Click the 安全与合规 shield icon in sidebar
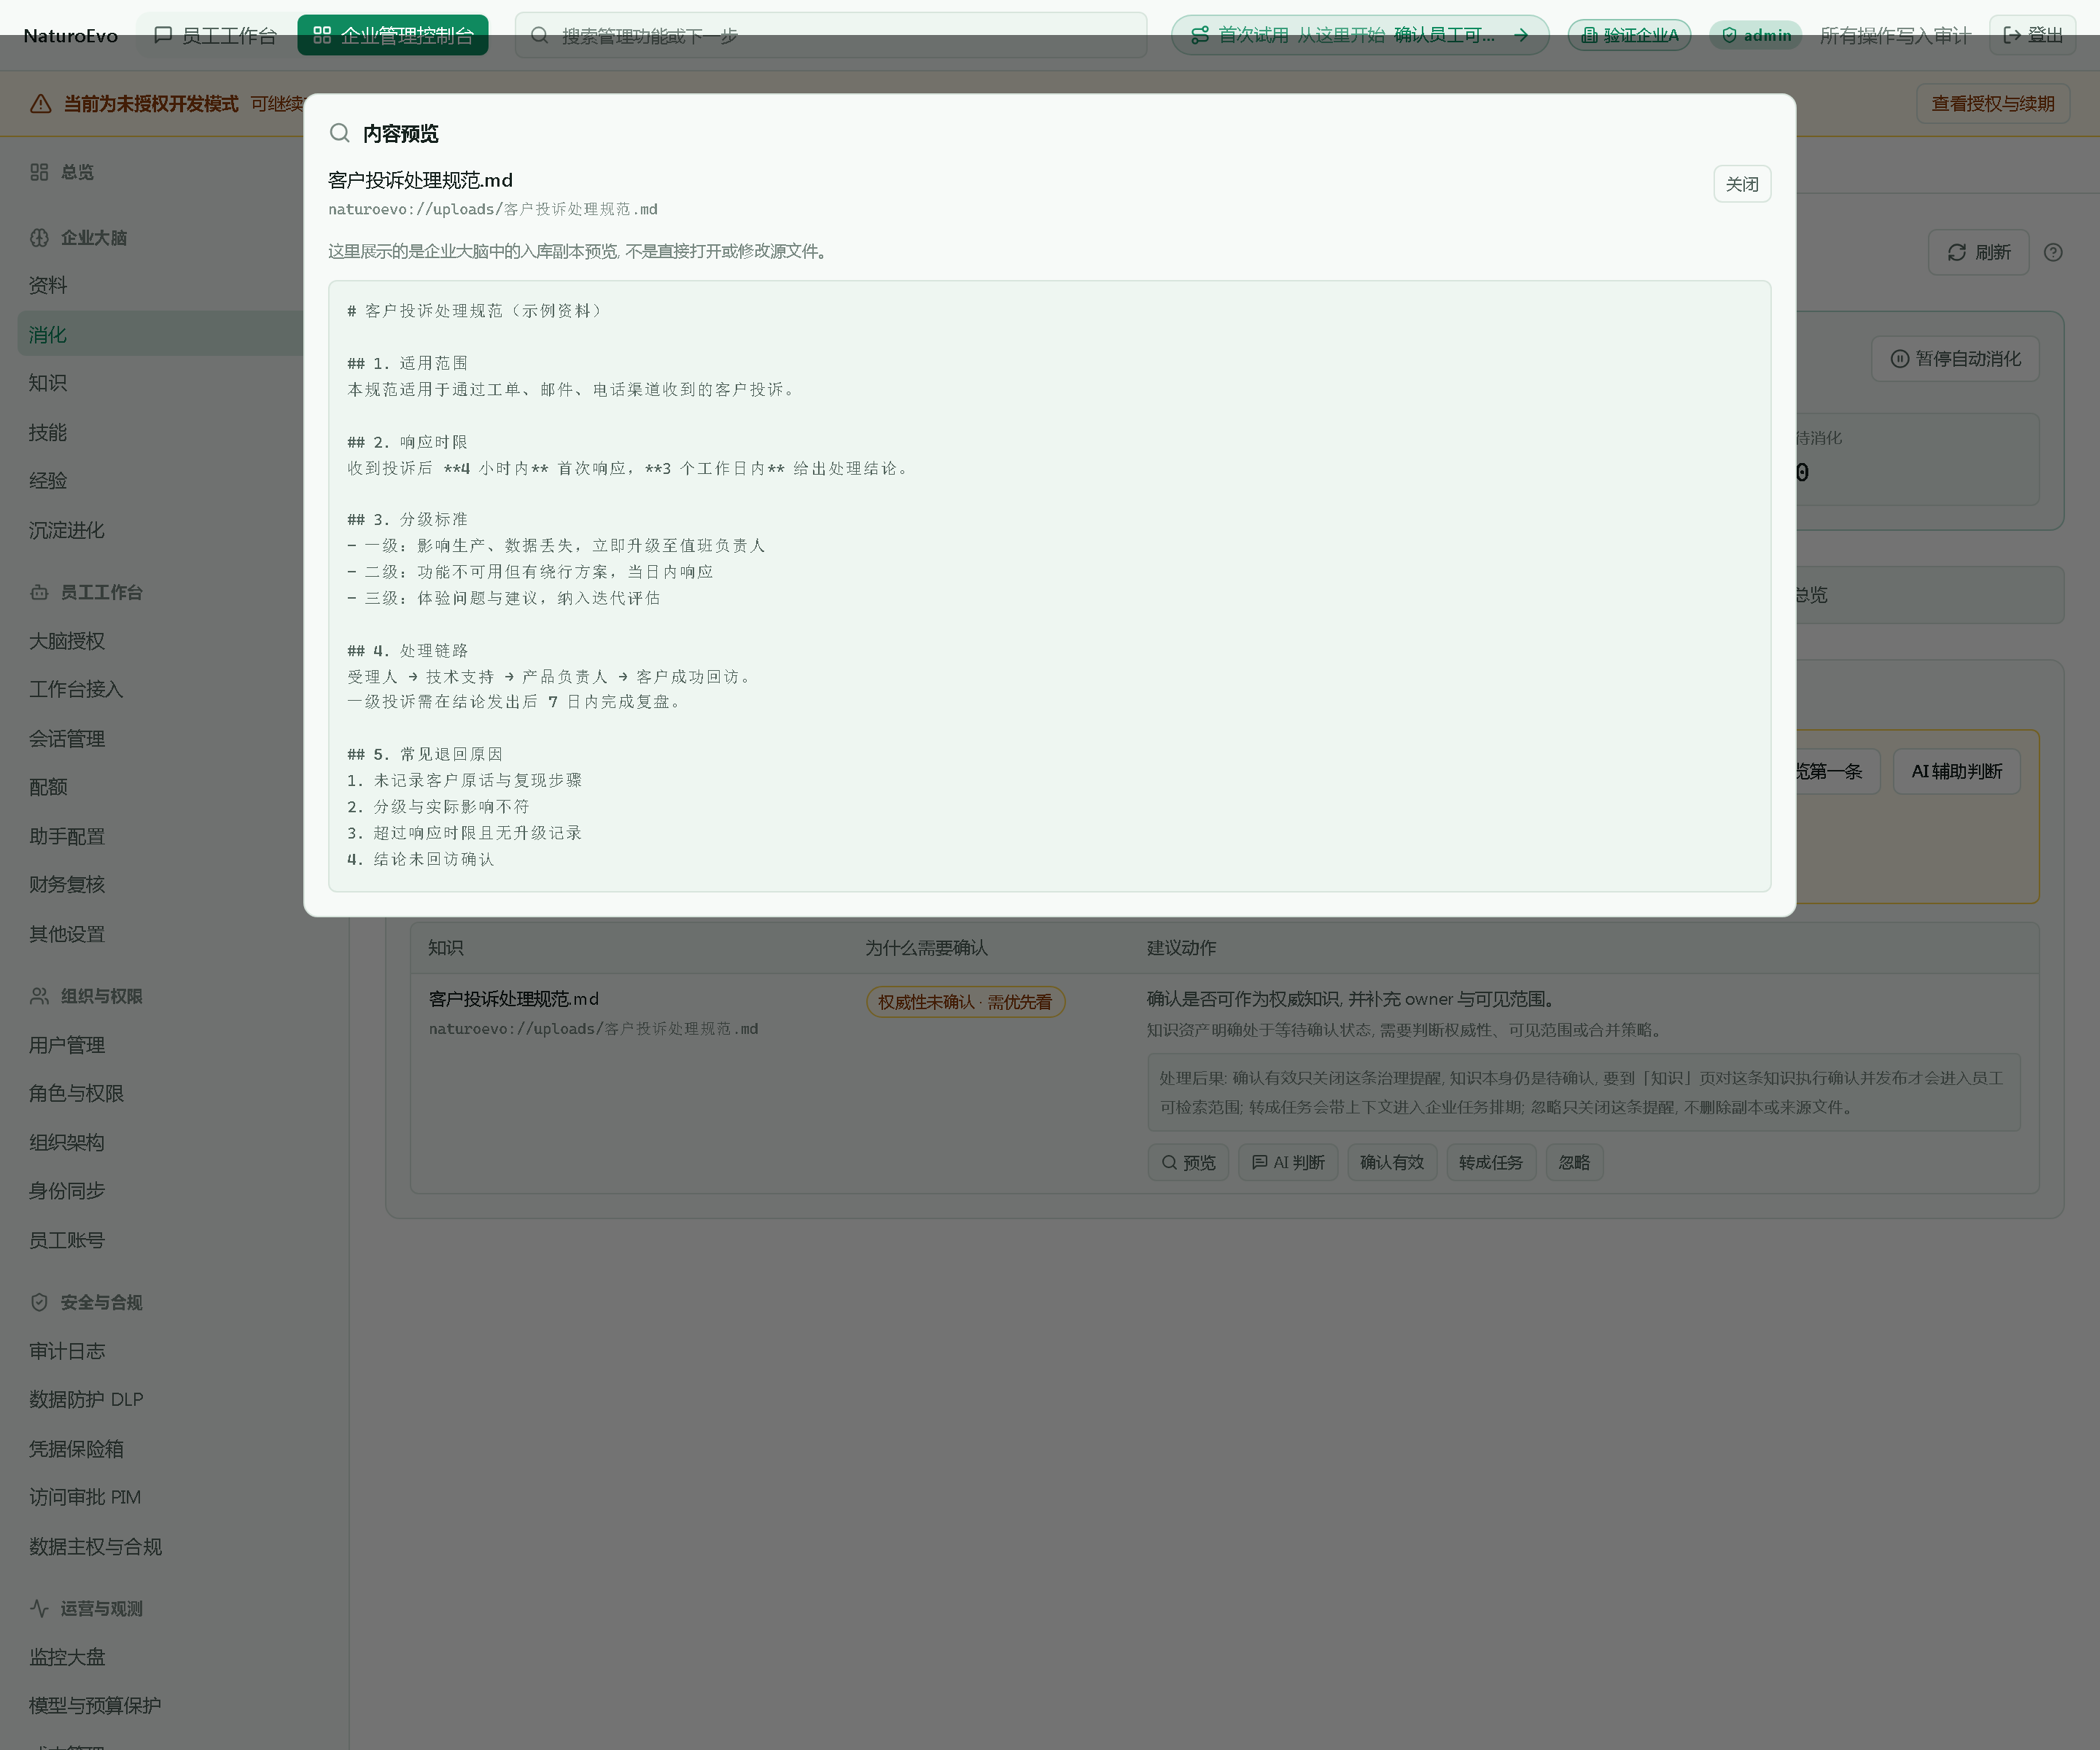Viewport: 2100px width, 1750px height. (39, 1302)
